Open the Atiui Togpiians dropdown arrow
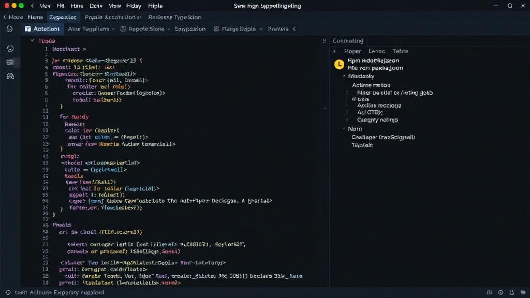This screenshot has height=298, width=530. point(114,29)
